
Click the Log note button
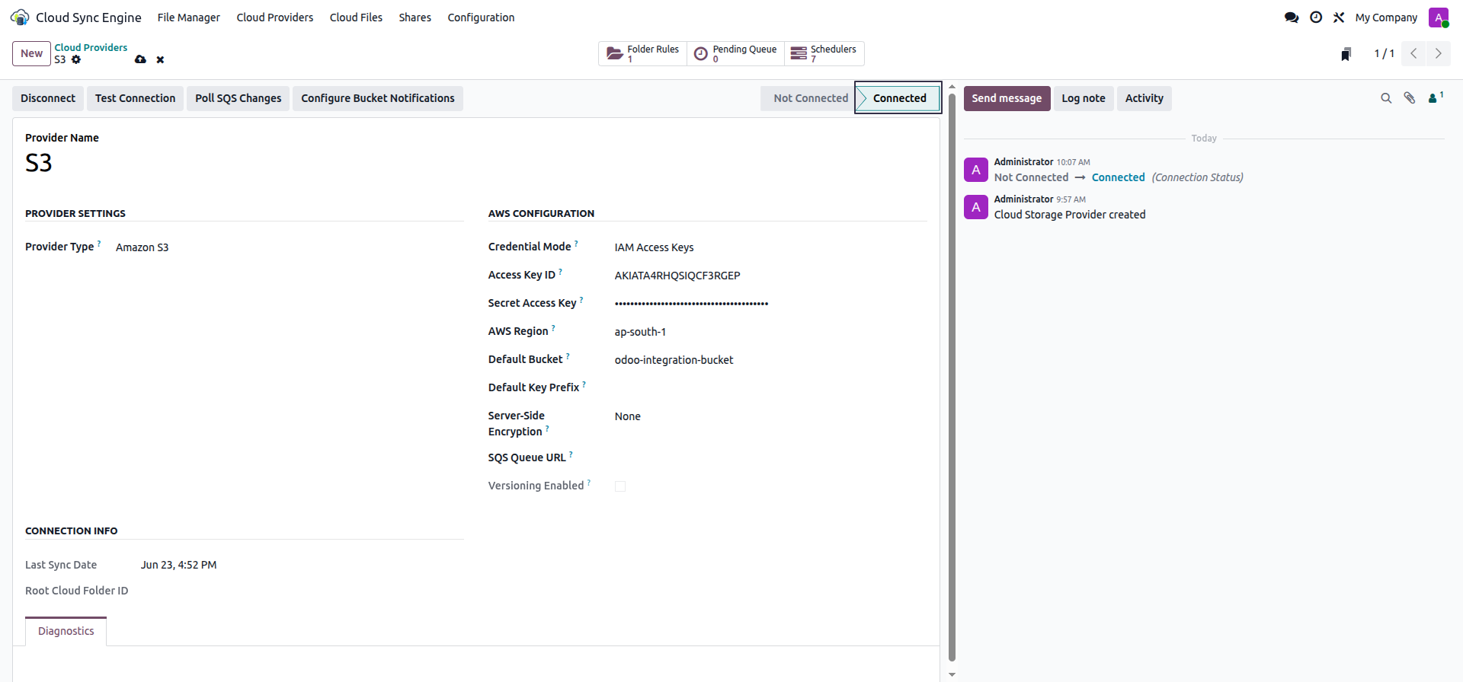coord(1083,98)
